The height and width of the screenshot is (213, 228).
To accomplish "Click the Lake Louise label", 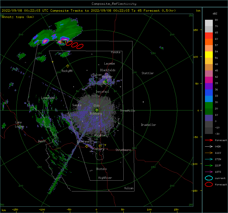I will coord(20,124).
